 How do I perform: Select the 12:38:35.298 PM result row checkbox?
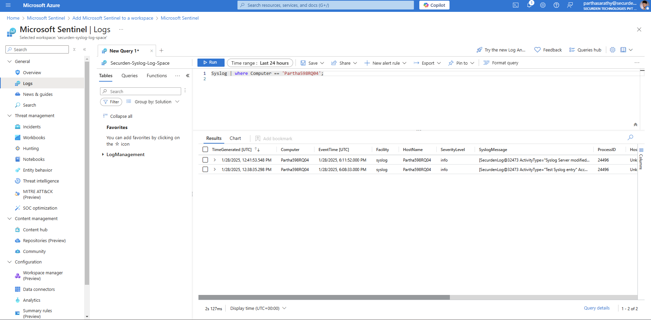[205, 169]
